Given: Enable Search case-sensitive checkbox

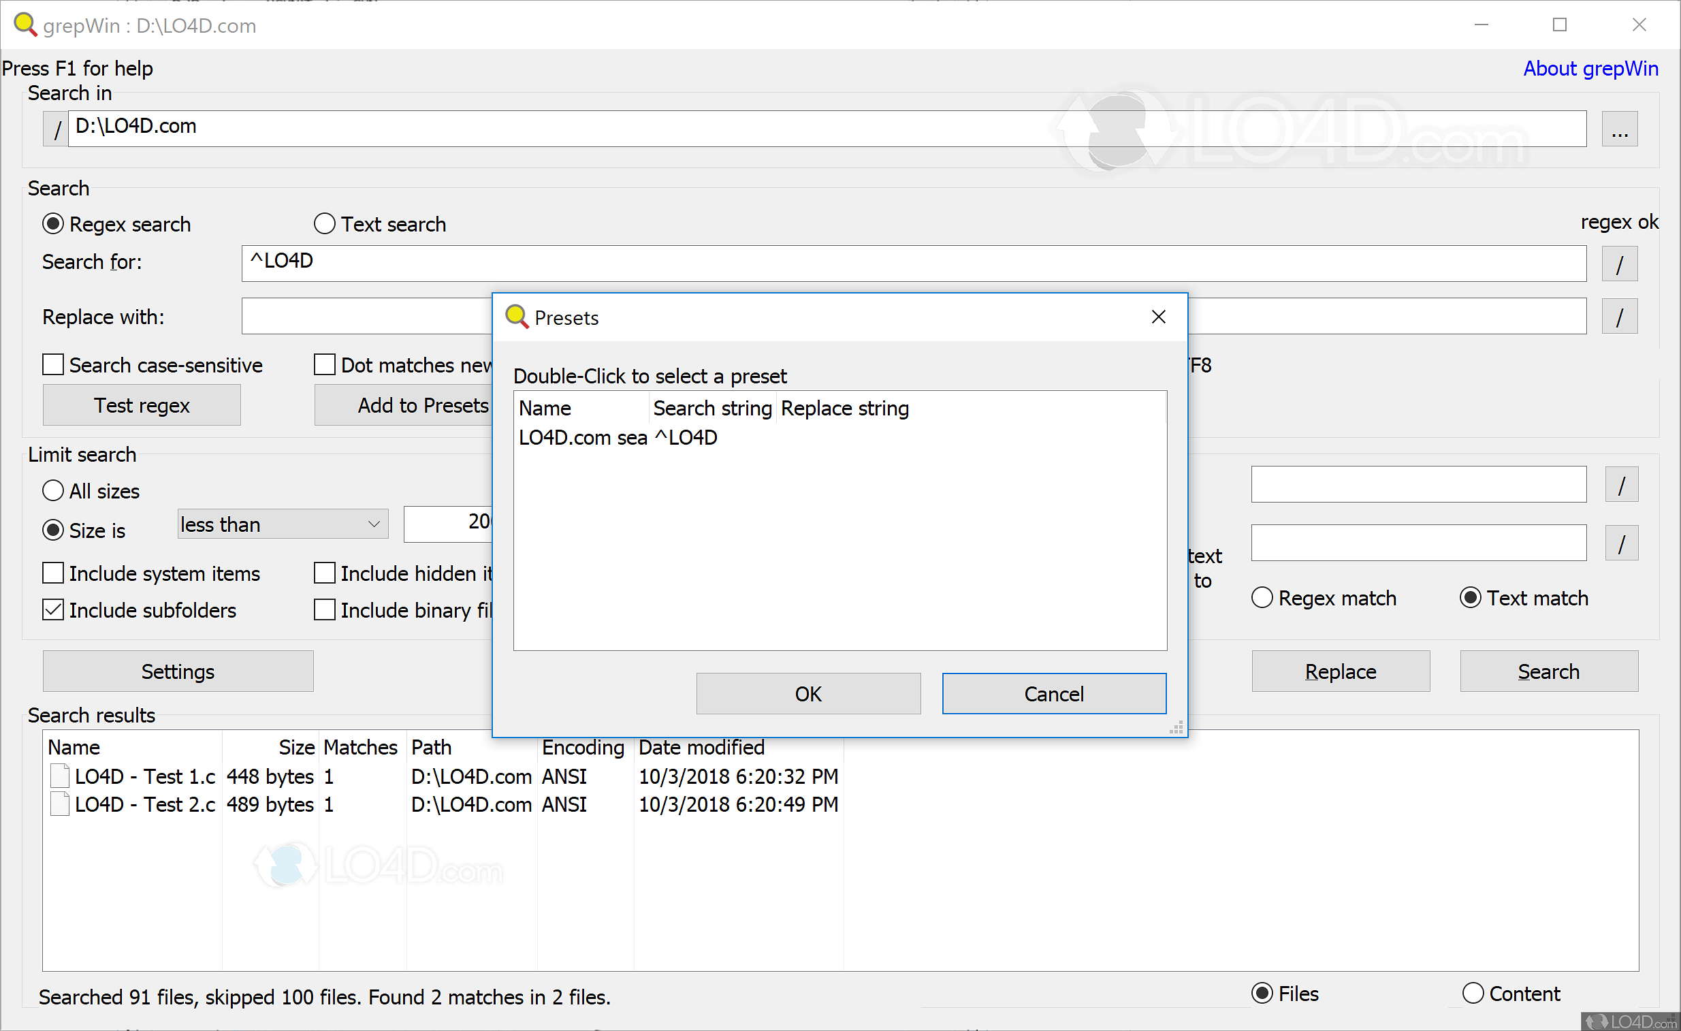Looking at the screenshot, I should tap(53, 364).
